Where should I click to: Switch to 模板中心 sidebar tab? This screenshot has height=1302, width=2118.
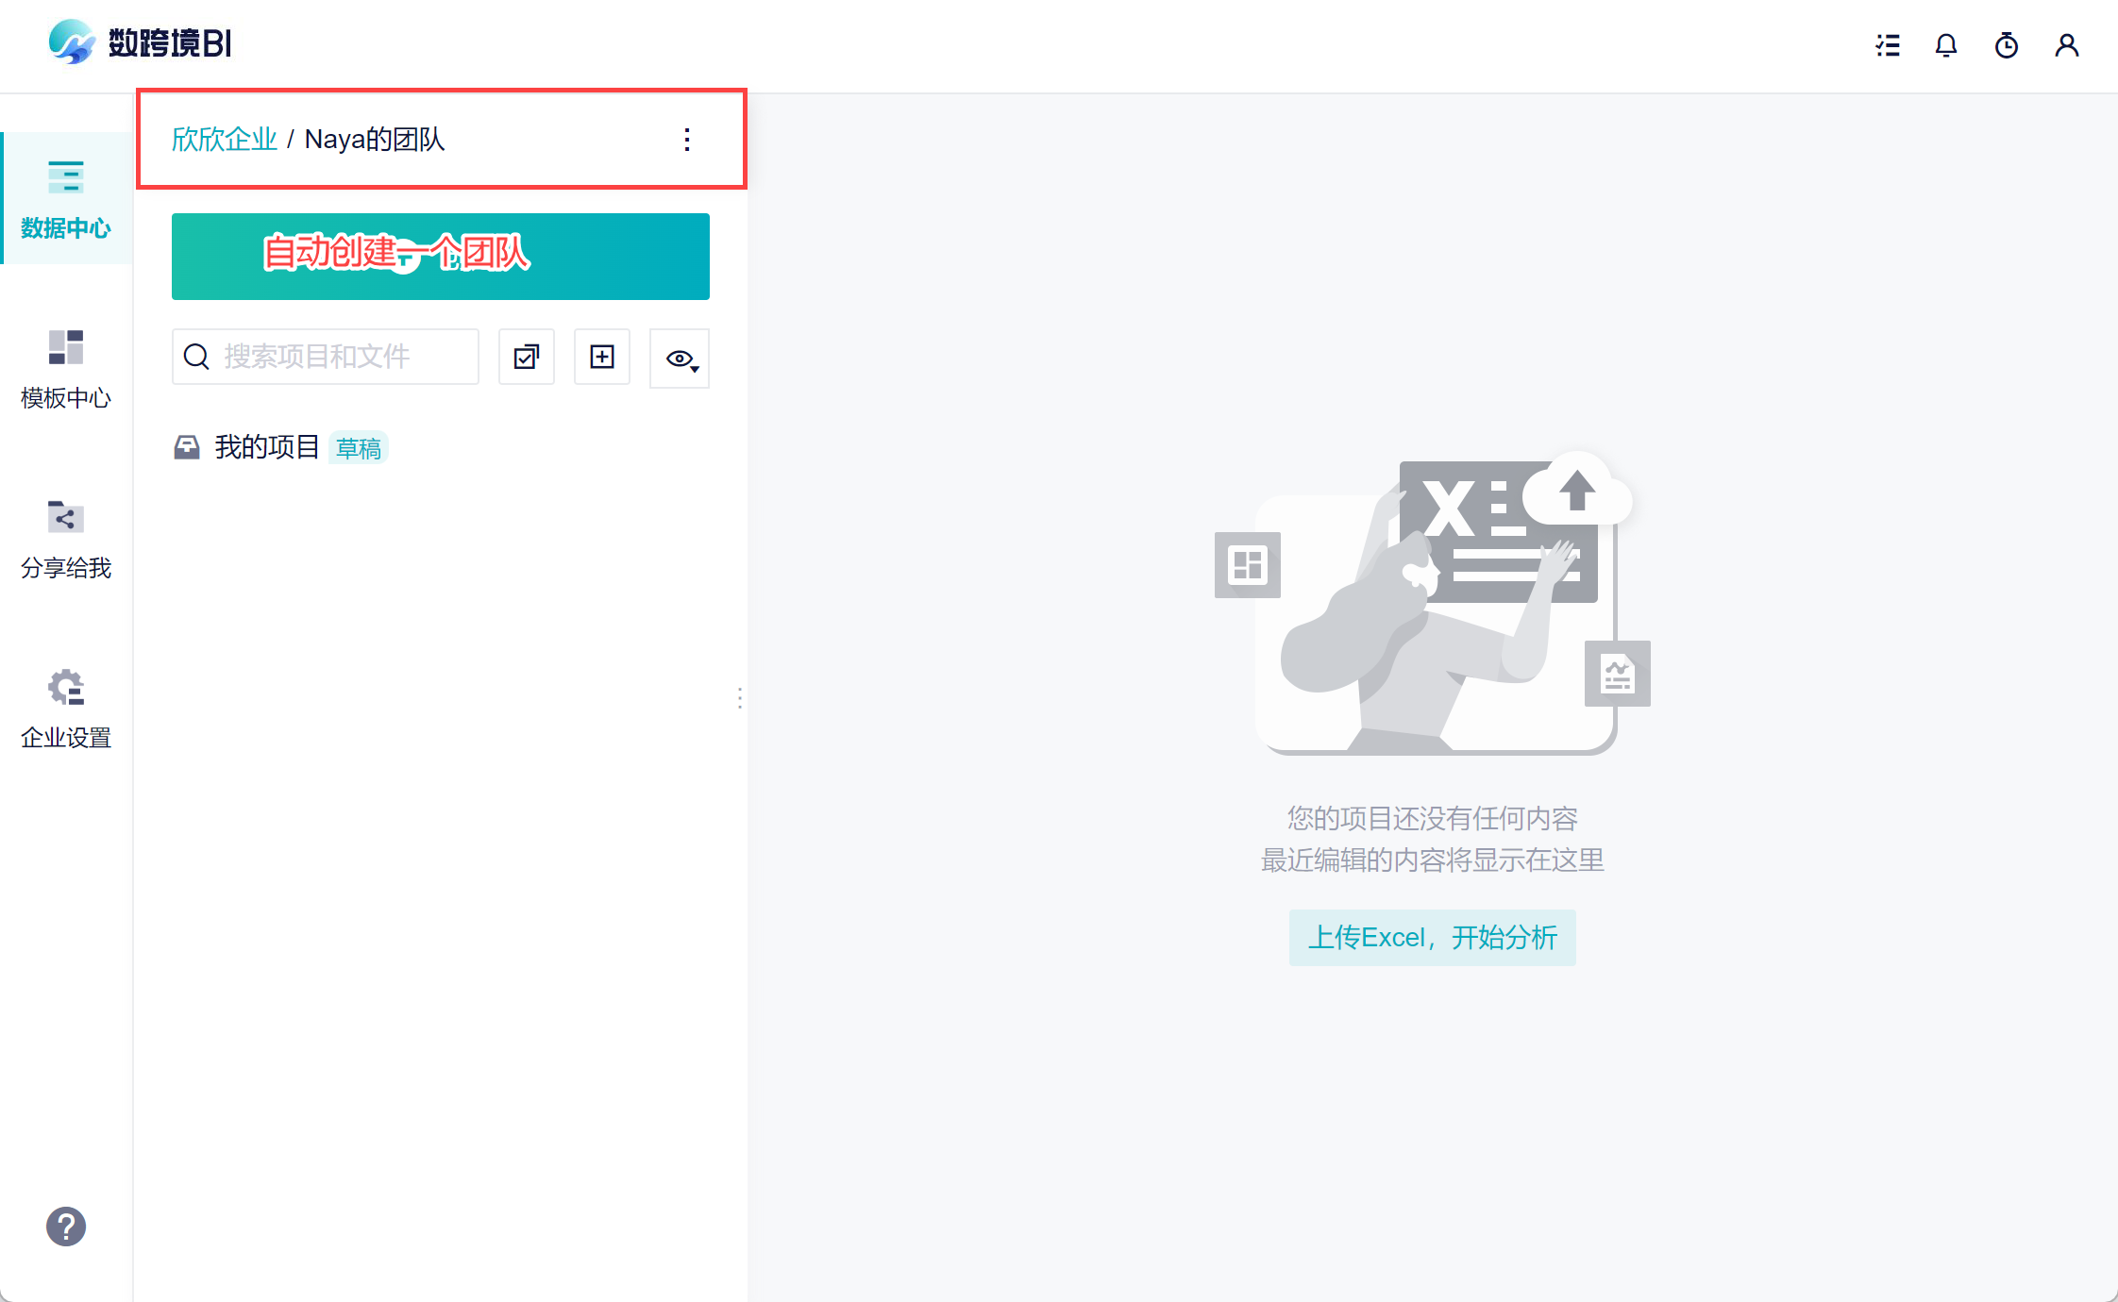66,369
